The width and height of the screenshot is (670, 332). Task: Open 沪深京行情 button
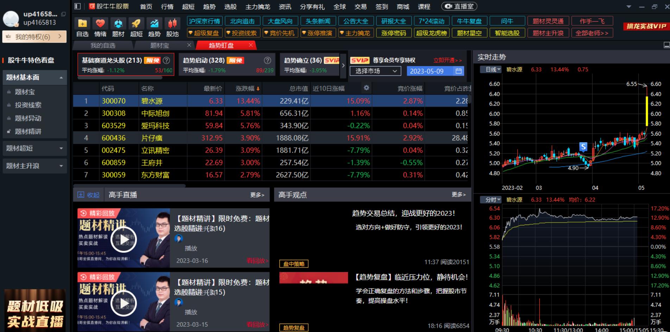204,21
